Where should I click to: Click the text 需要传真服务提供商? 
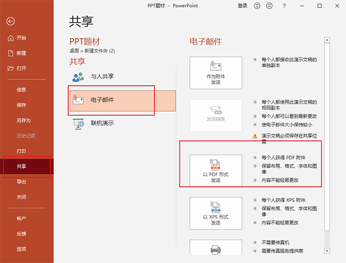pos(282,251)
